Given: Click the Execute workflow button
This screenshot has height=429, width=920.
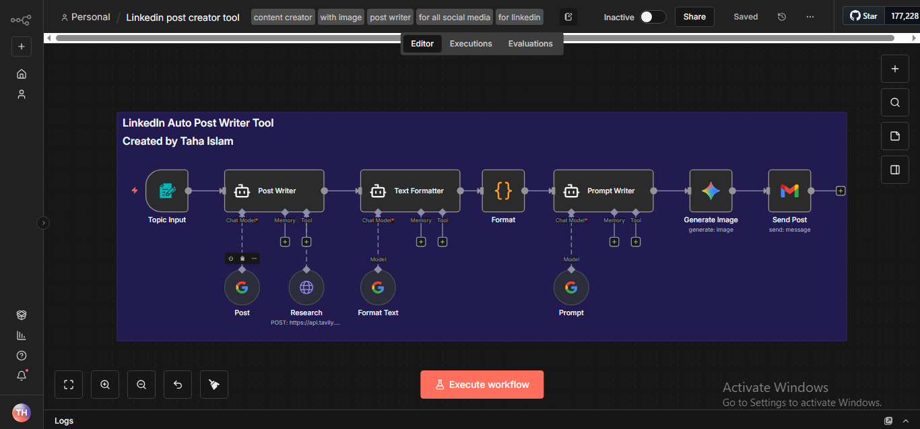Looking at the screenshot, I should [x=482, y=385].
